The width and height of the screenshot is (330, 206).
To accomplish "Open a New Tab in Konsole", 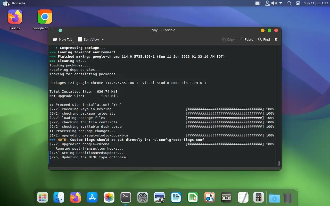I will click(x=63, y=40).
